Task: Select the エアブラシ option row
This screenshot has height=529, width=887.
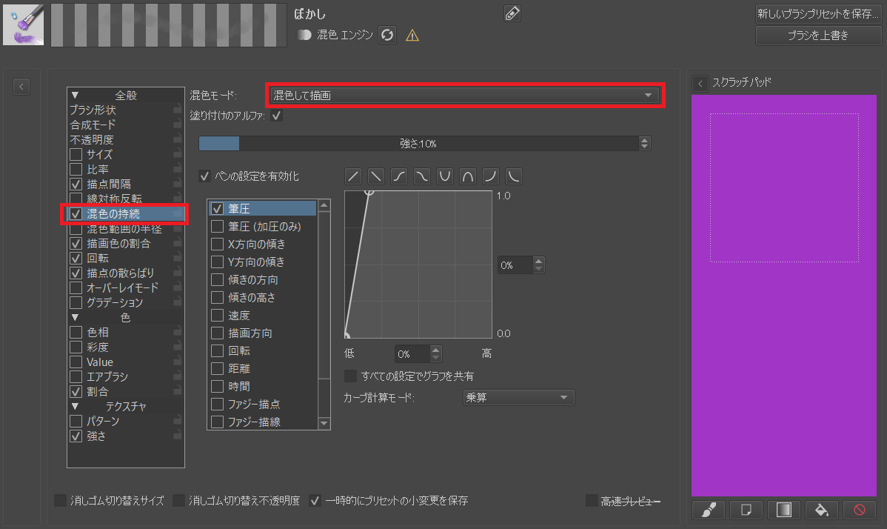Action: 126,376
